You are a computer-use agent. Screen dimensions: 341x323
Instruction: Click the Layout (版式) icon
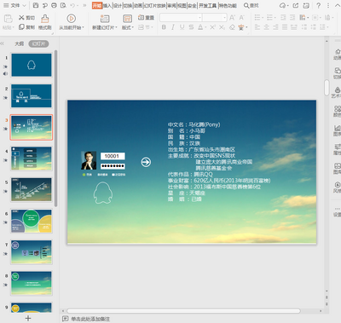click(x=127, y=19)
